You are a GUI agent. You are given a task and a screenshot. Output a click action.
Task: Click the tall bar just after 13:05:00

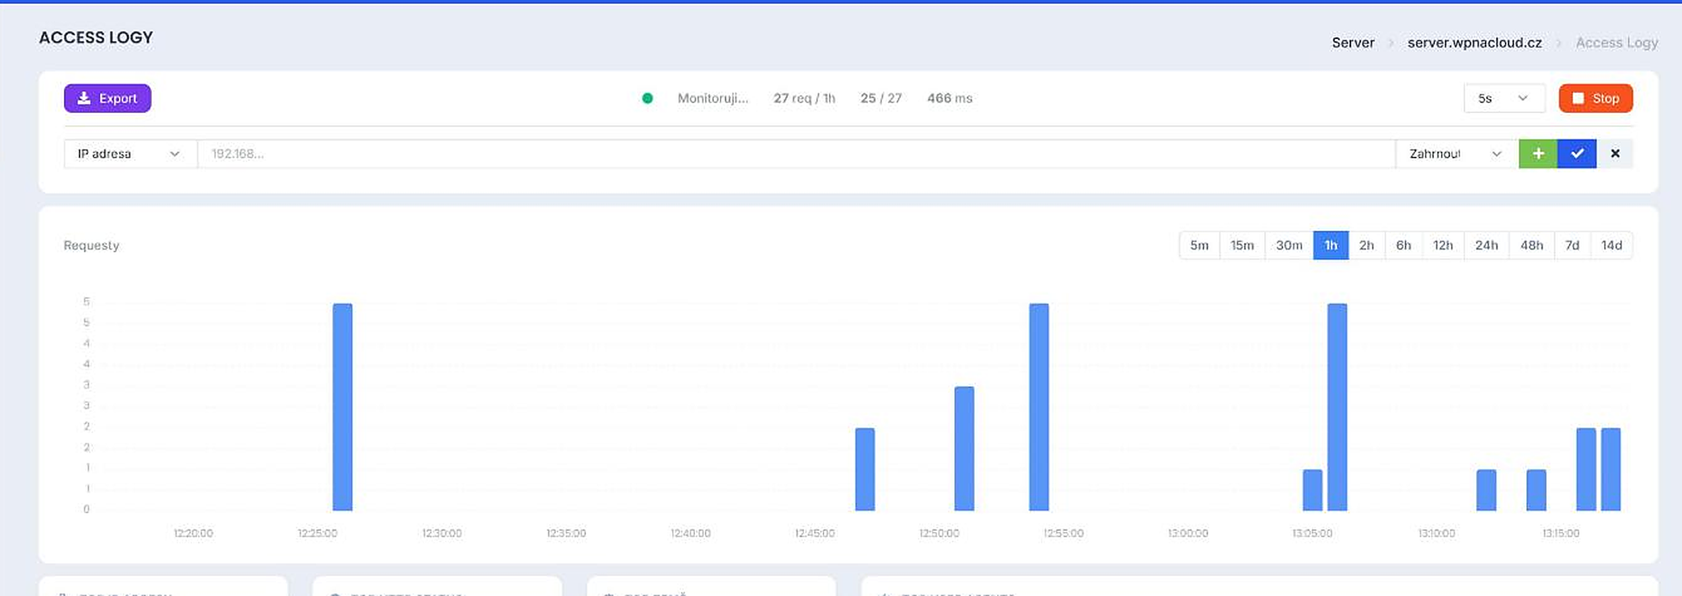pos(1337,407)
